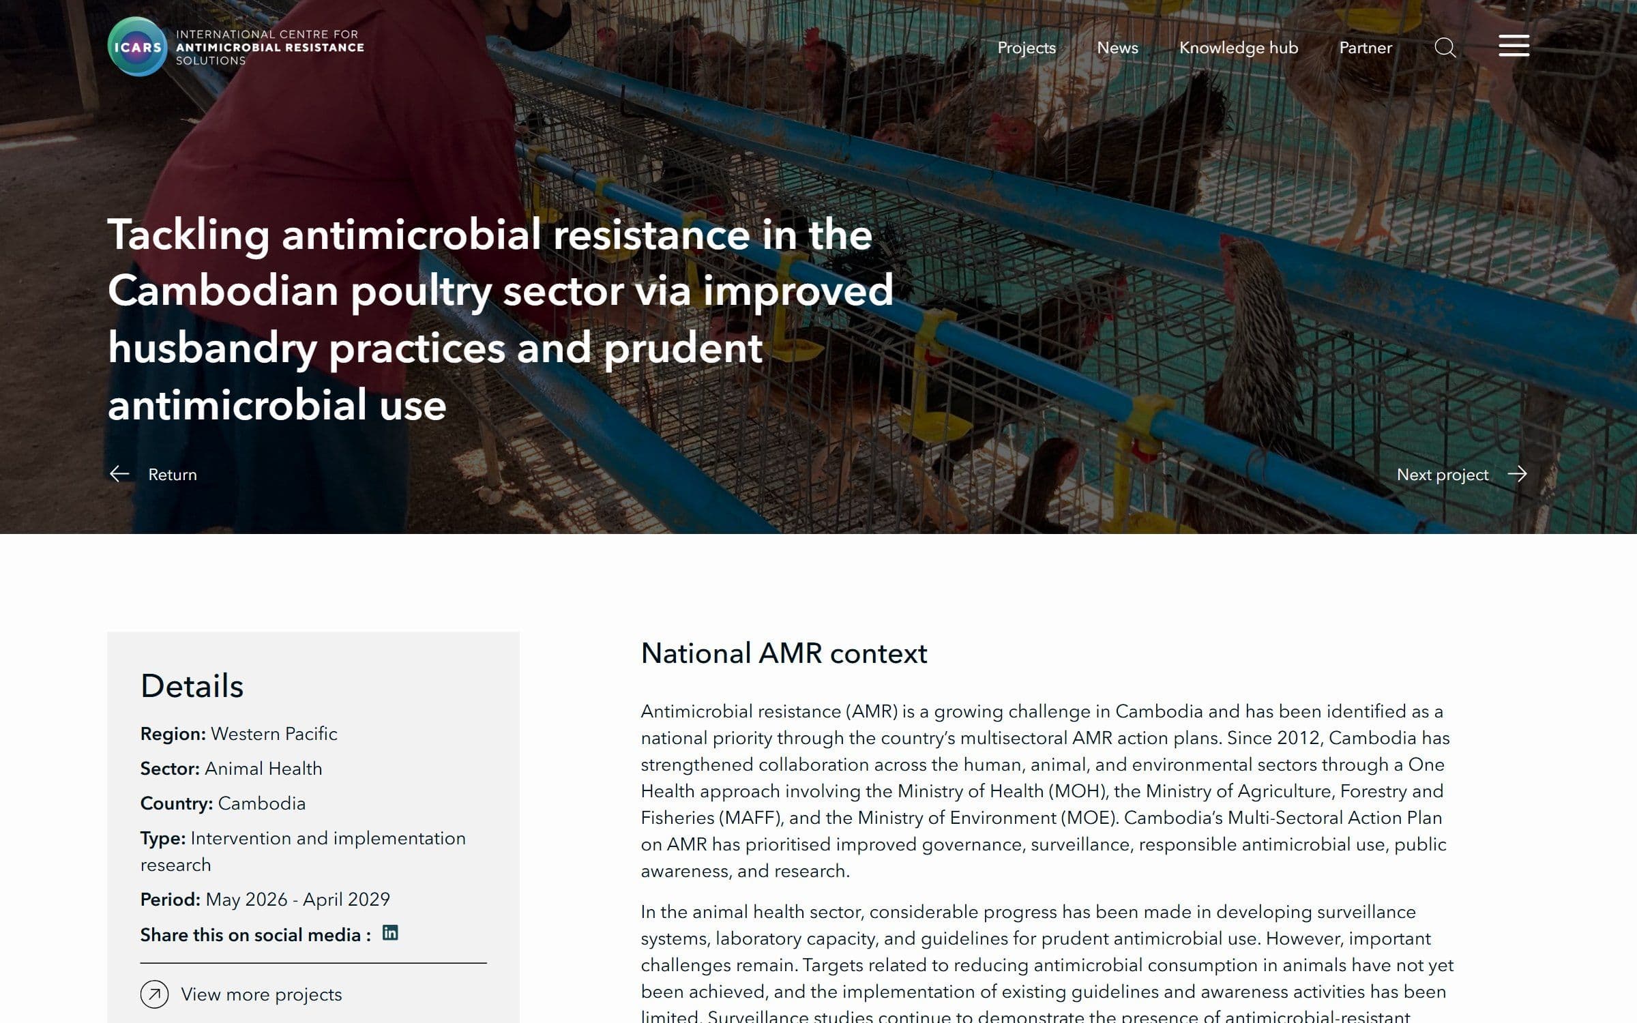Viewport: 1637px width, 1023px height.
Task: Open the search magnifier icon
Action: [x=1445, y=48]
